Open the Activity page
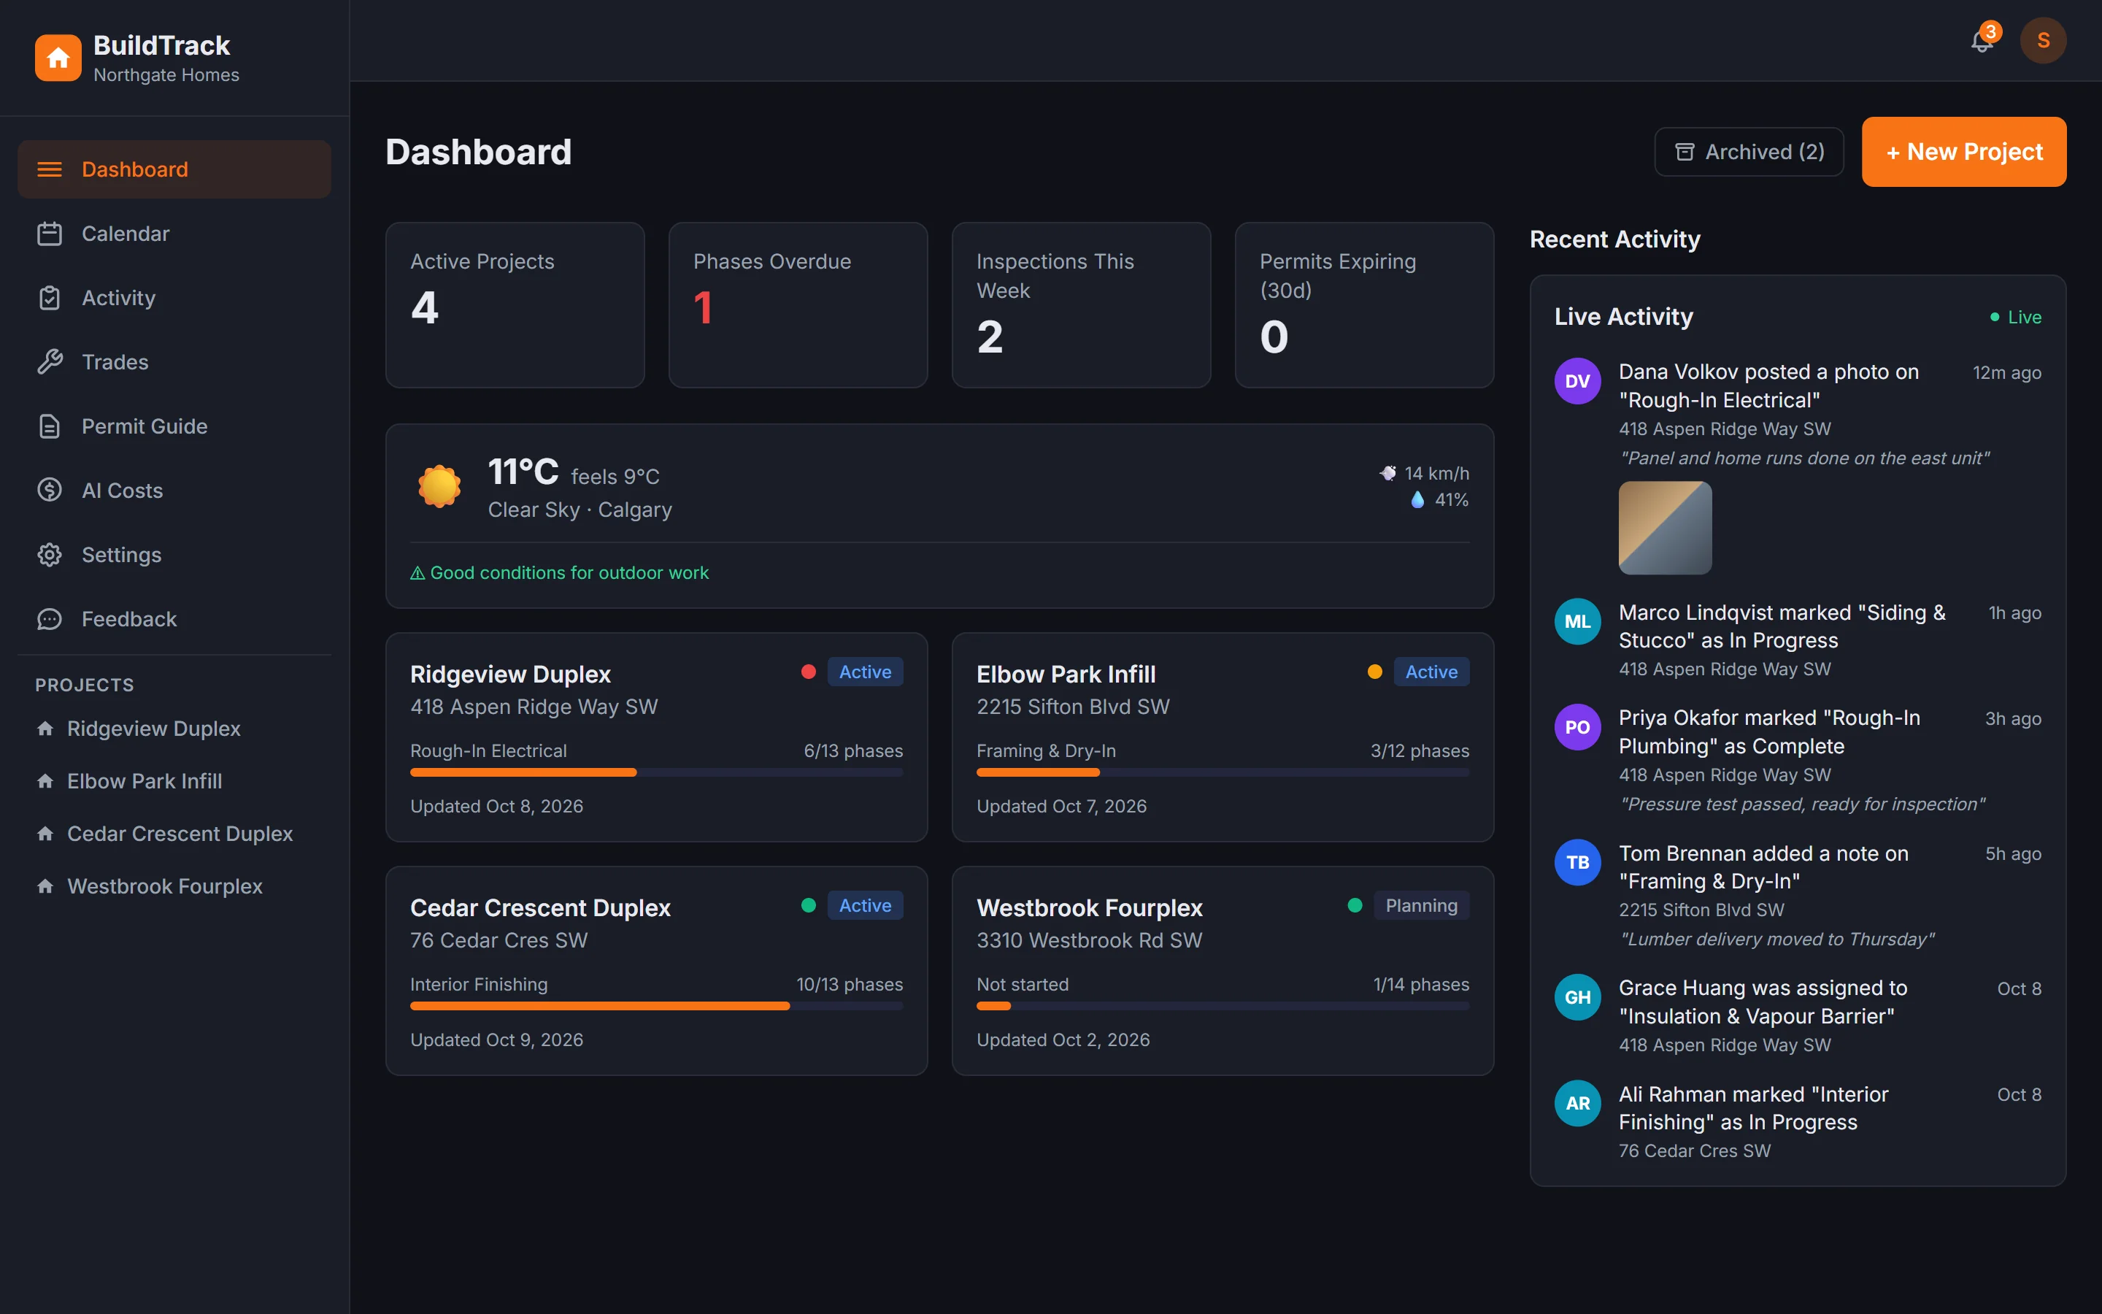 tap(174, 298)
